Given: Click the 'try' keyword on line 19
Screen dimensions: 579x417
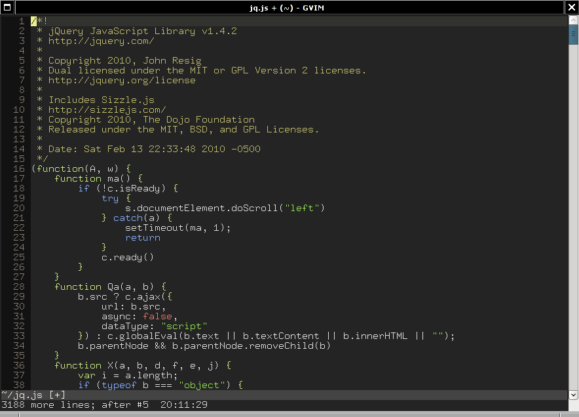Looking at the screenshot, I should point(110,199).
